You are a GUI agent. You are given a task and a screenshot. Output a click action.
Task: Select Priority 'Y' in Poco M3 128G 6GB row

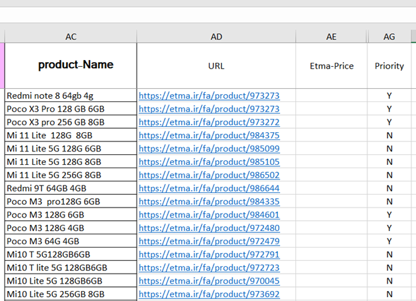[x=389, y=214]
